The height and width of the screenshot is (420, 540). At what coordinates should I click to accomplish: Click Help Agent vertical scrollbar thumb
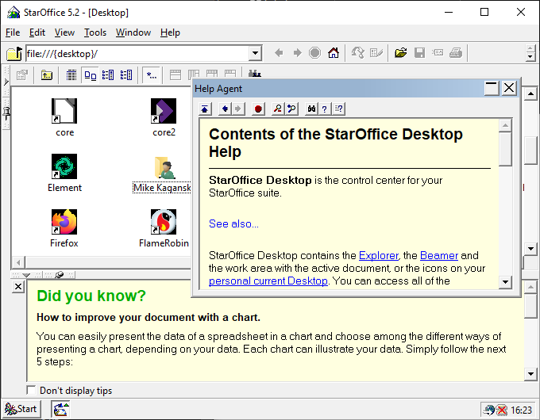(505, 149)
